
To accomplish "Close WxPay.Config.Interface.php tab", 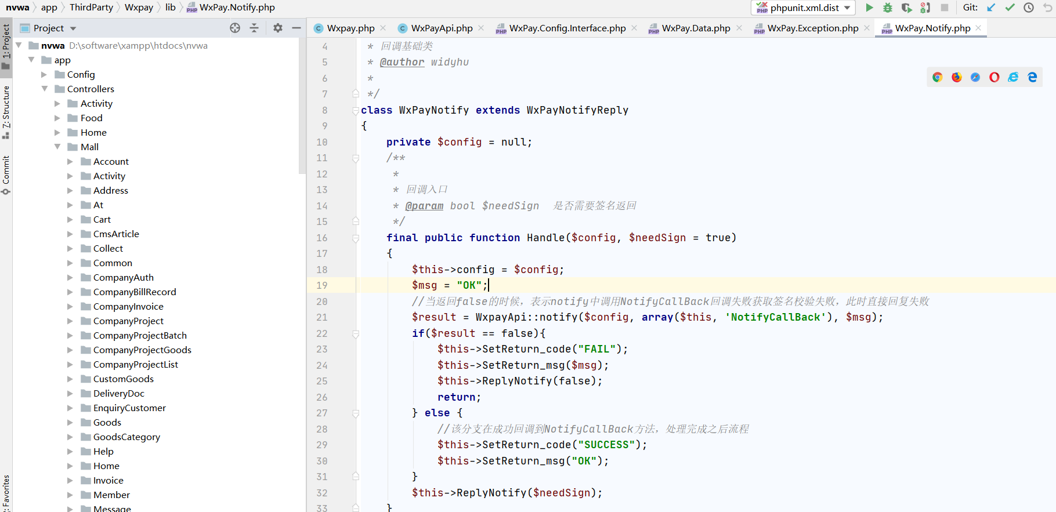I will [x=634, y=28].
